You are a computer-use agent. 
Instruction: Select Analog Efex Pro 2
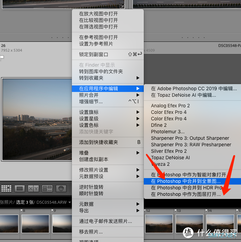click(192, 106)
